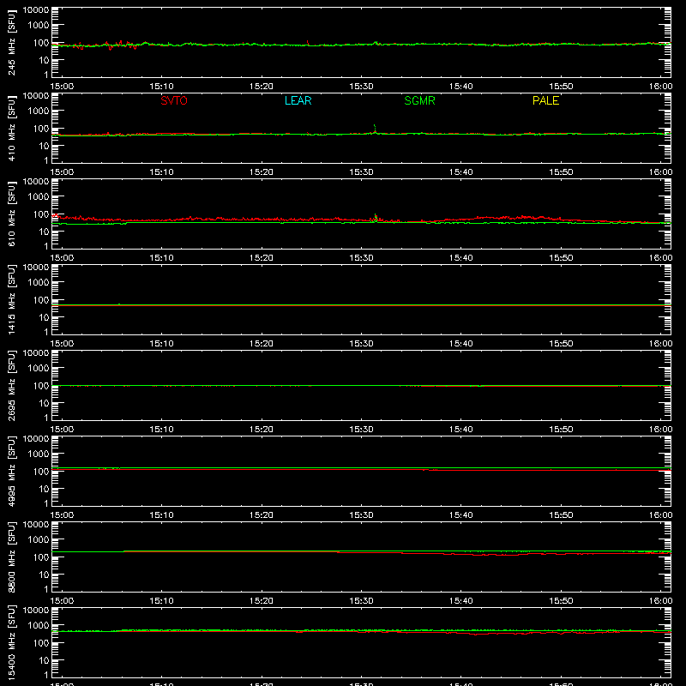Viewport: 686px width, 686px height.
Task: Click the red SVTO station label
Action: tap(174, 100)
